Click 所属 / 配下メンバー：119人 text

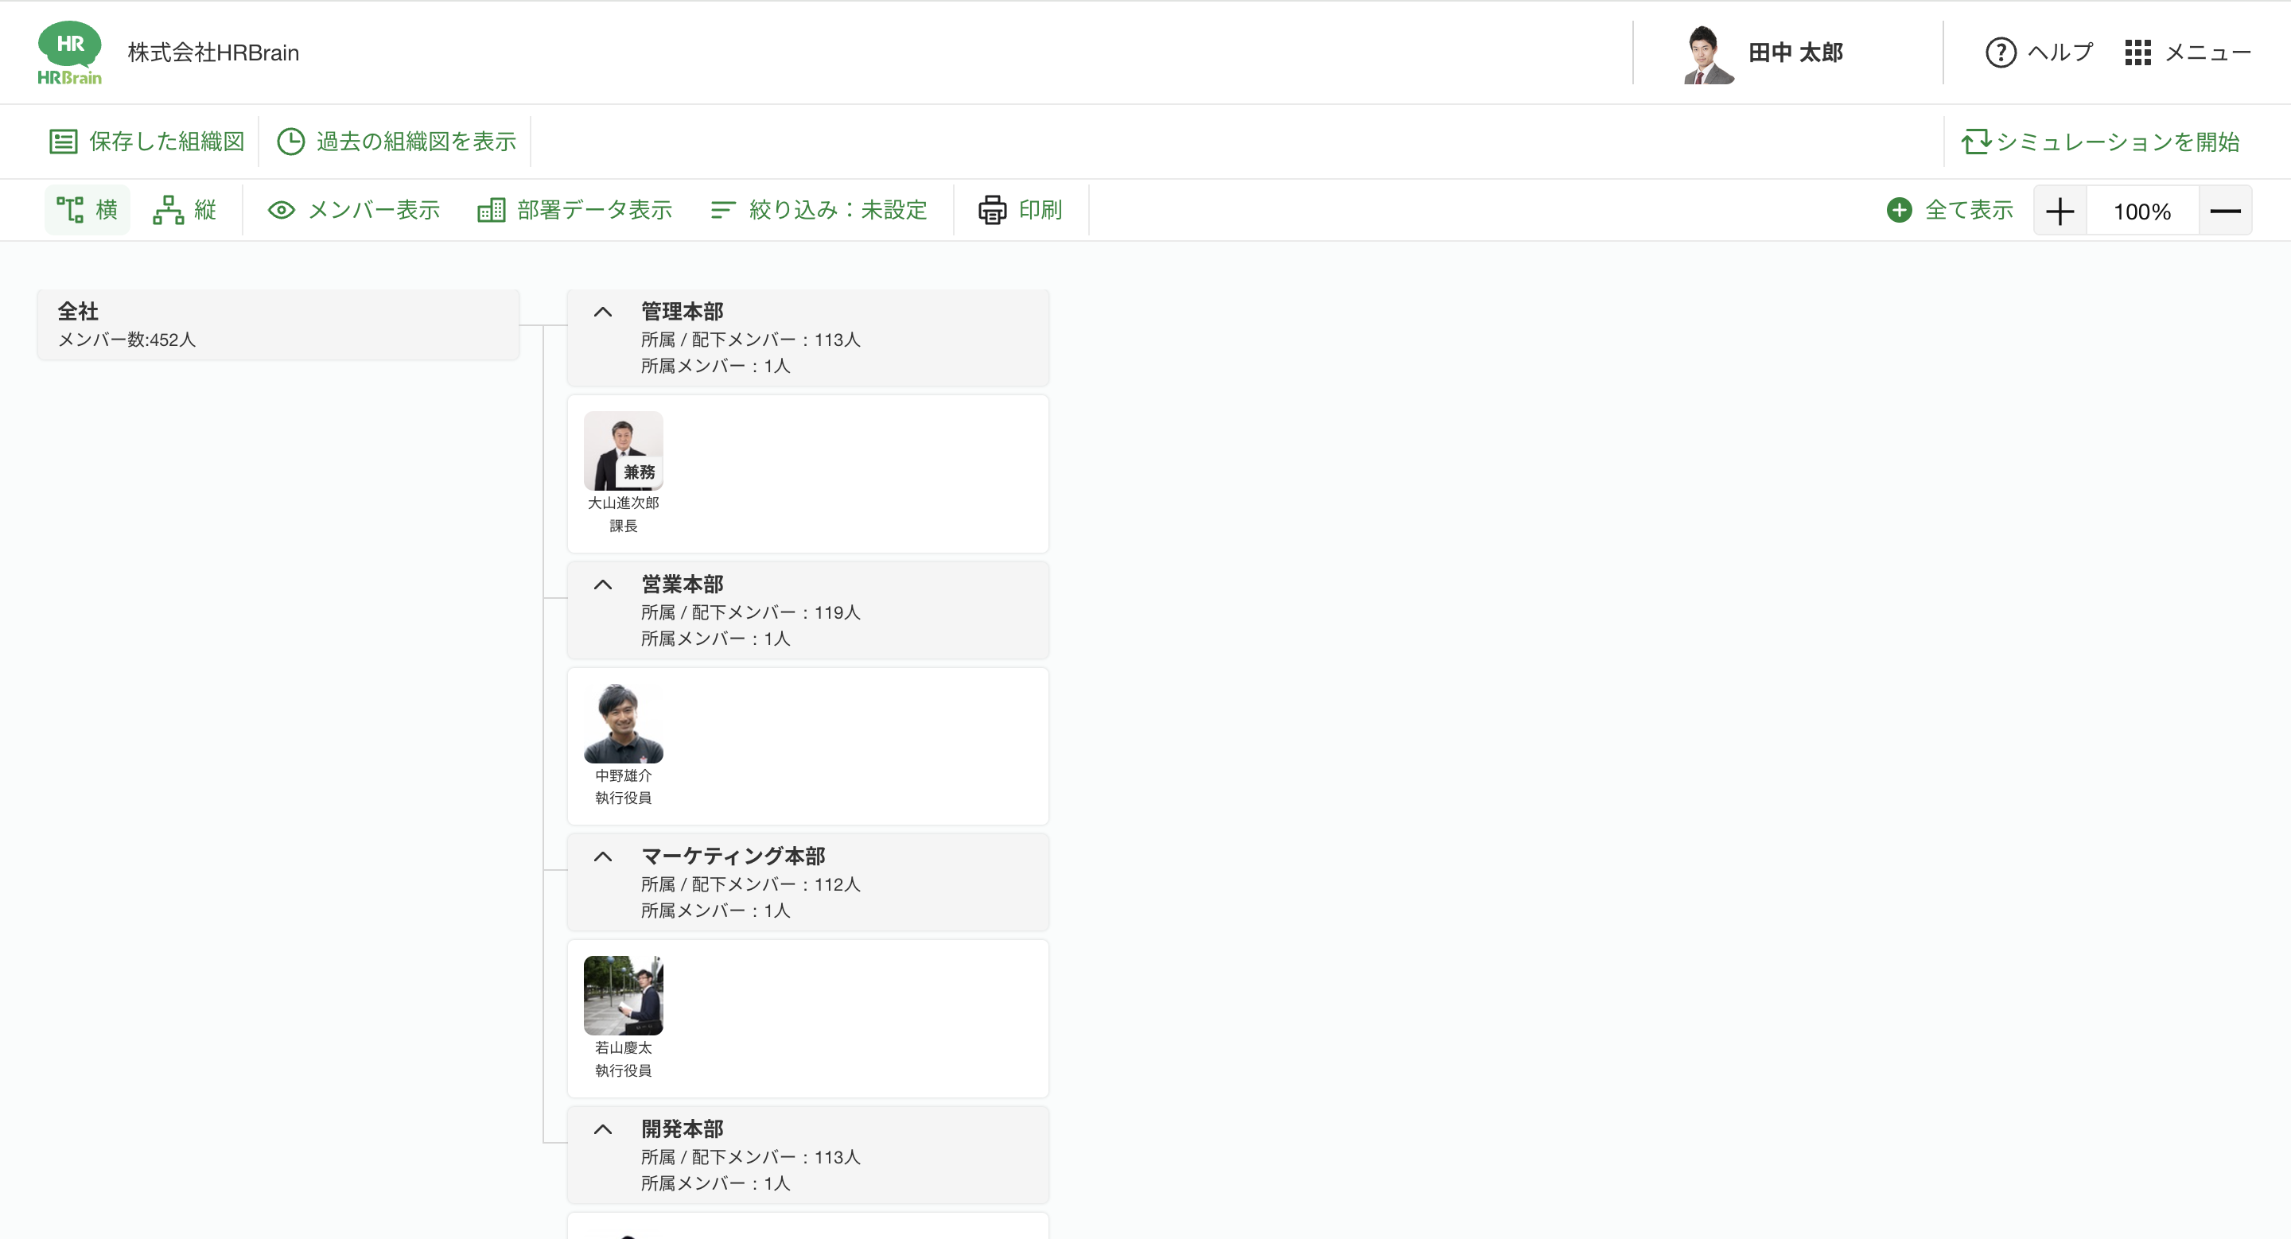click(x=751, y=612)
